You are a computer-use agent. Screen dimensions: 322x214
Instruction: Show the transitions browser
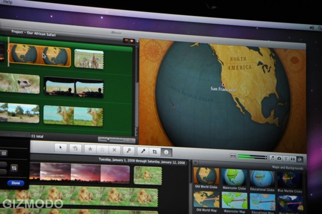[293, 159]
